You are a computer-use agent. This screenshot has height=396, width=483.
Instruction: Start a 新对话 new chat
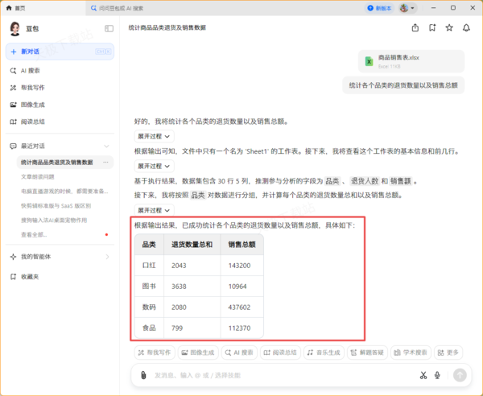click(60, 52)
